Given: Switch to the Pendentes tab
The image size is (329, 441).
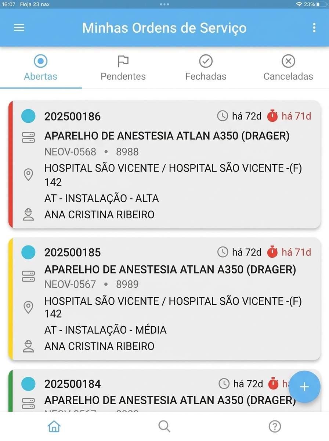Looking at the screenshot, I should [123, 68].
